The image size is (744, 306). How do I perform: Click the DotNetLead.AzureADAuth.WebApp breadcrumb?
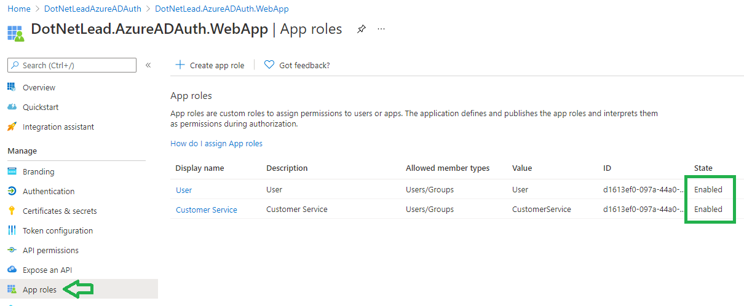tap(222, 9)
